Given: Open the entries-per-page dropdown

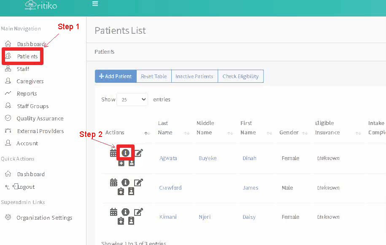Looking at the screenshot, I should [132, 100].
